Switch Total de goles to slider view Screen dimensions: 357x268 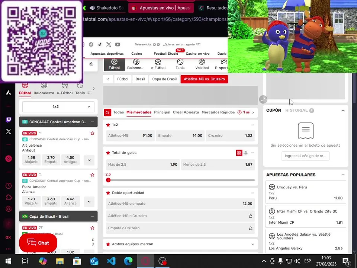245,153
